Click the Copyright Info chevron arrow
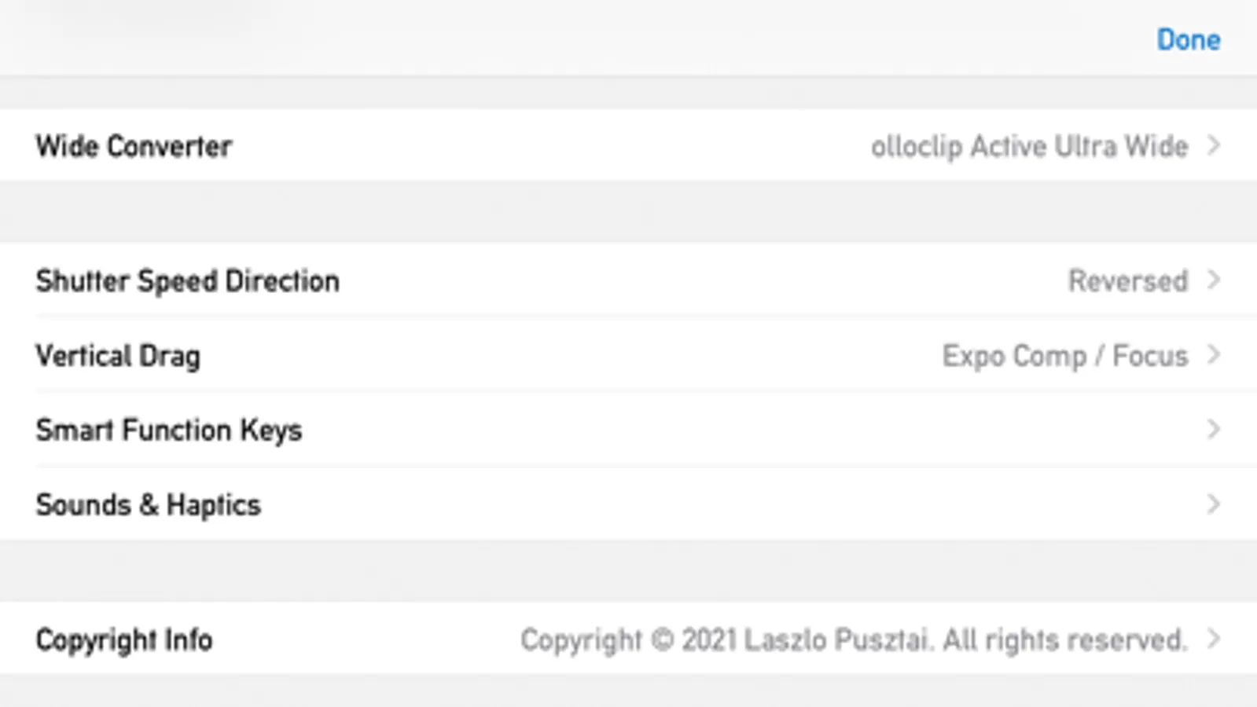This screenshot has height=707, width=1257. tap(1214, 639)
